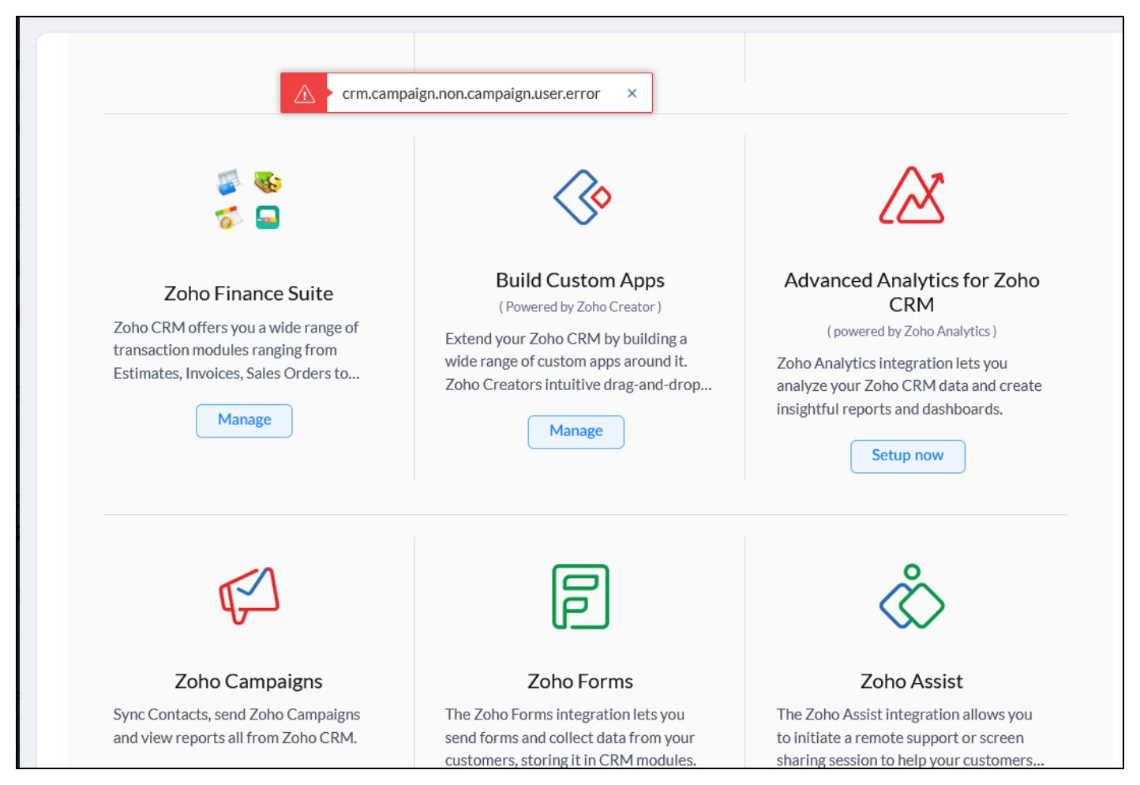Click the Zoho Analytics mountain chart icon

pos(912,196)
